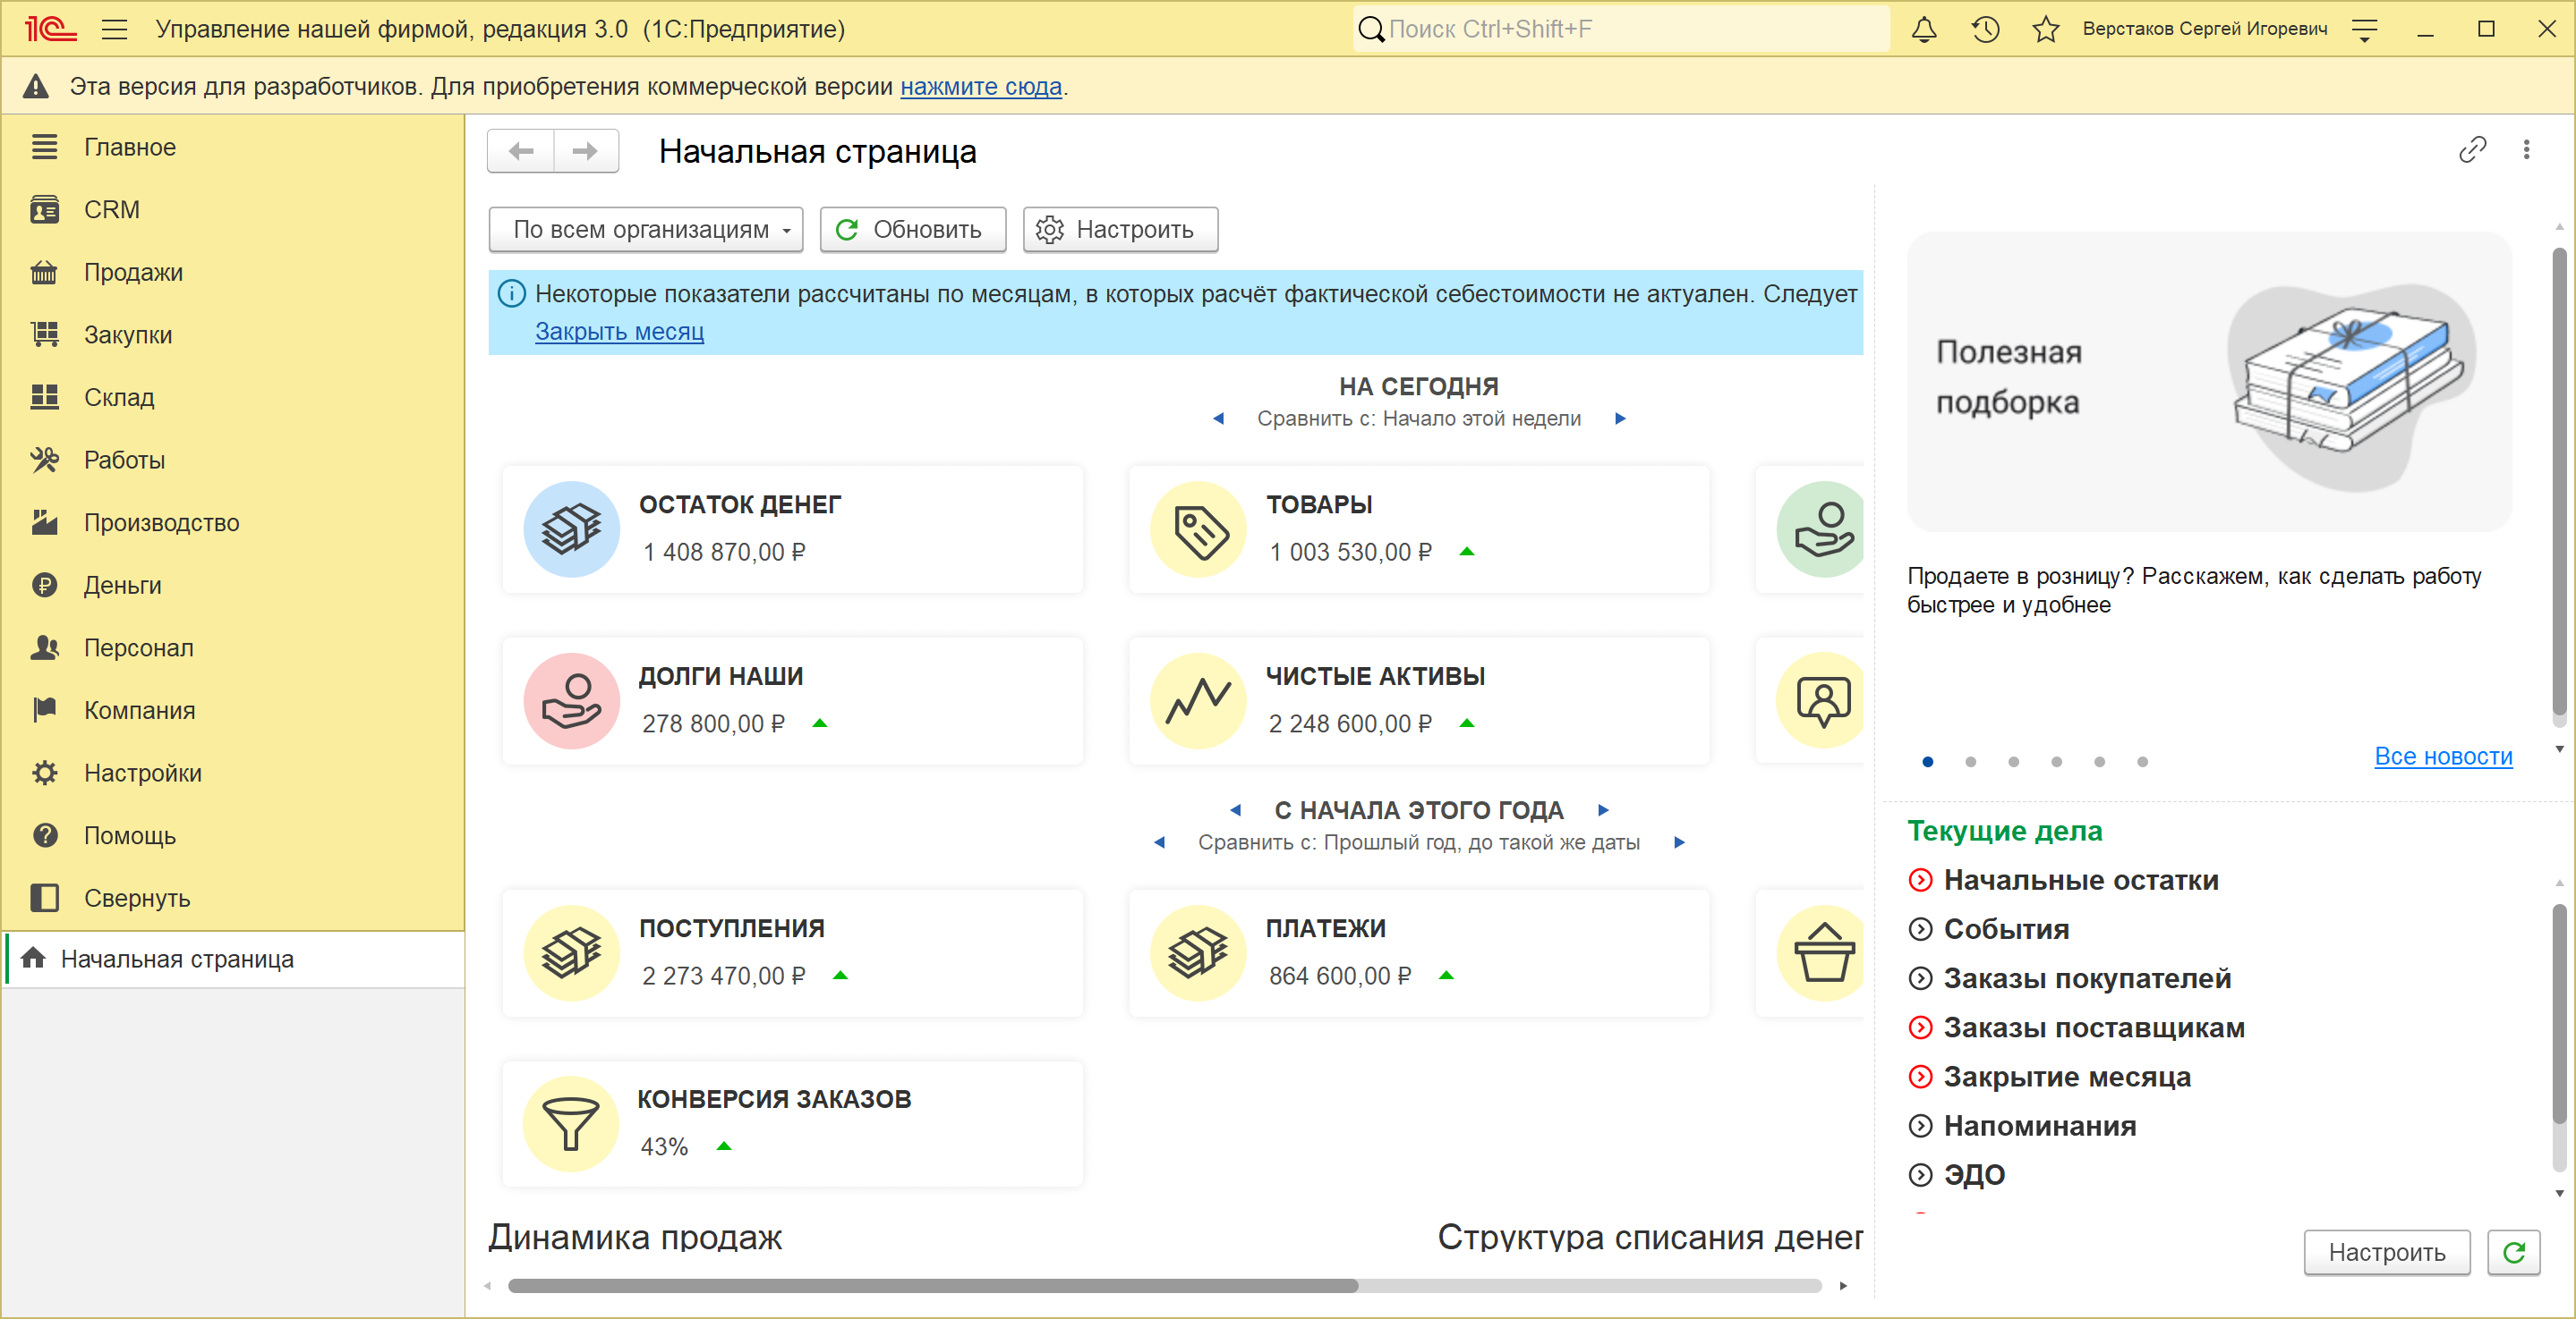Open the three-dot more menu of the page
Image resolution: width=2576 pixels, height=1319 pixels.
(x=2526, y=150)
